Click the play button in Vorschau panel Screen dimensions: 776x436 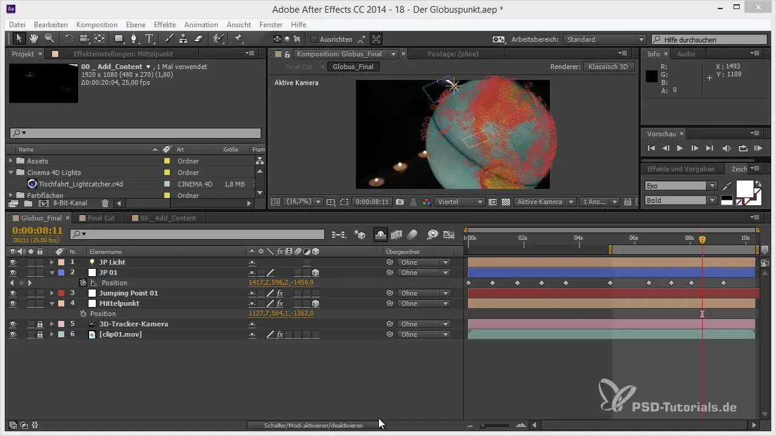tap(680, 148)
